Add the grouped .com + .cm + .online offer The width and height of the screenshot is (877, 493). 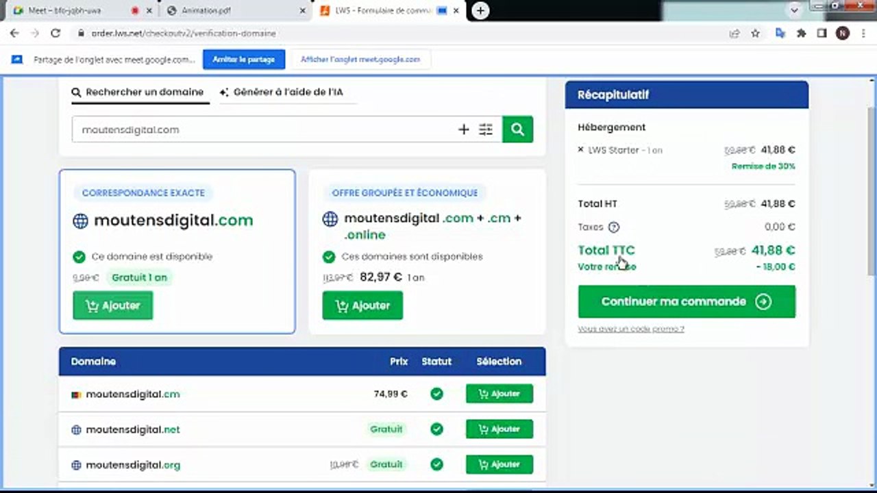tap(362, 305)
